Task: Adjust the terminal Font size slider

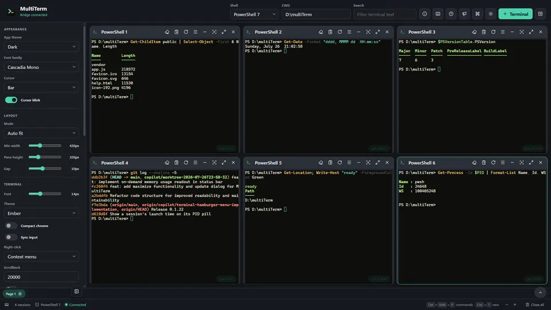Action: click(x=45, y=194)
